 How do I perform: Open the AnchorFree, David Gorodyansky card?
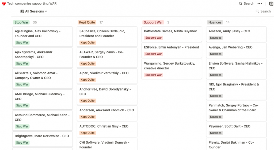click(x=105, y=92)
